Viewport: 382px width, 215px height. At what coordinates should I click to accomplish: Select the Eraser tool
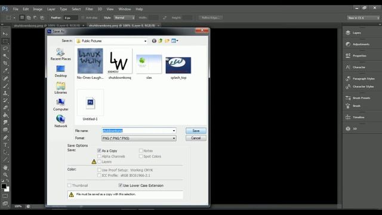[5, 107]
